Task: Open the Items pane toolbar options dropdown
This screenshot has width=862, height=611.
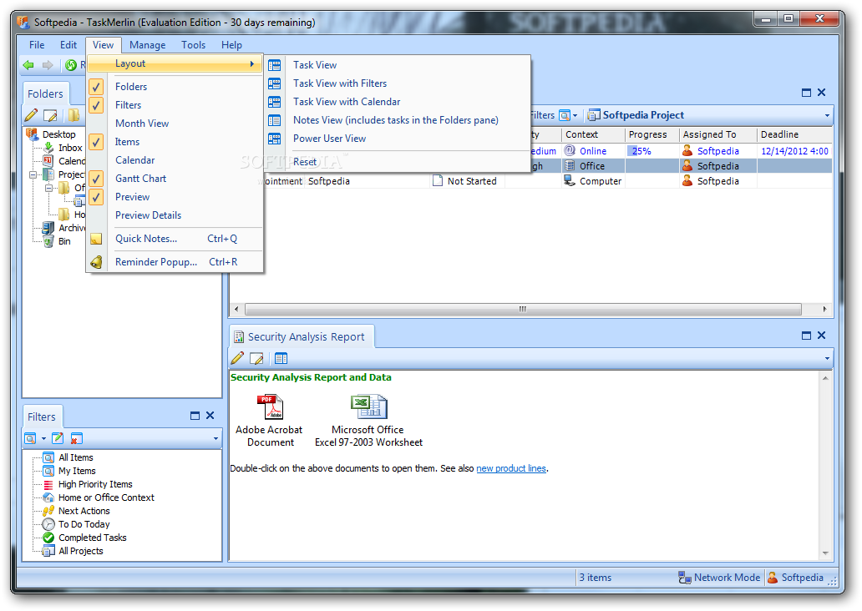Action: pyautogui.click(x=827, y=115)
